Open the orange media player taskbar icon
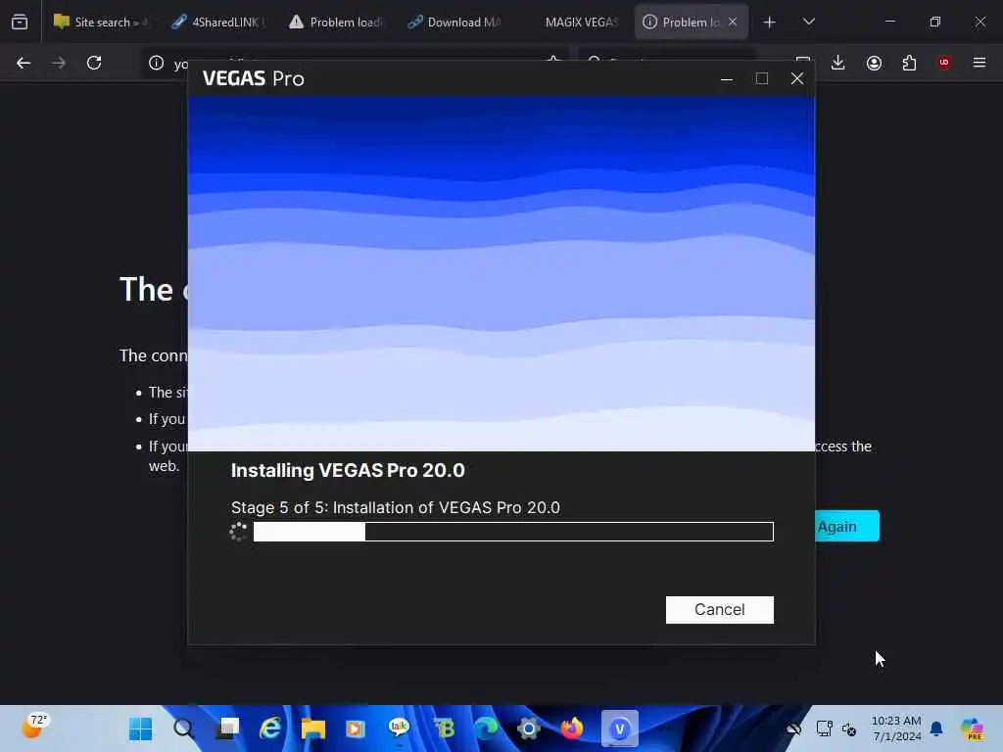 pyautogui.click(x=356, y=728)
